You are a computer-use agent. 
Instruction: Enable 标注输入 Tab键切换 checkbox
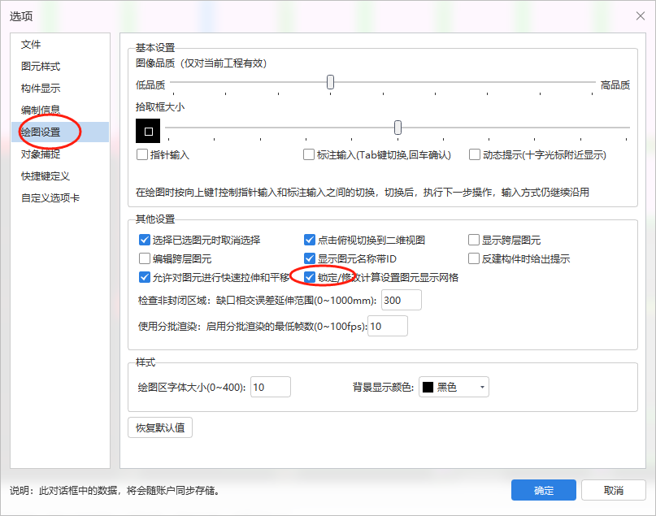(309, 154)
